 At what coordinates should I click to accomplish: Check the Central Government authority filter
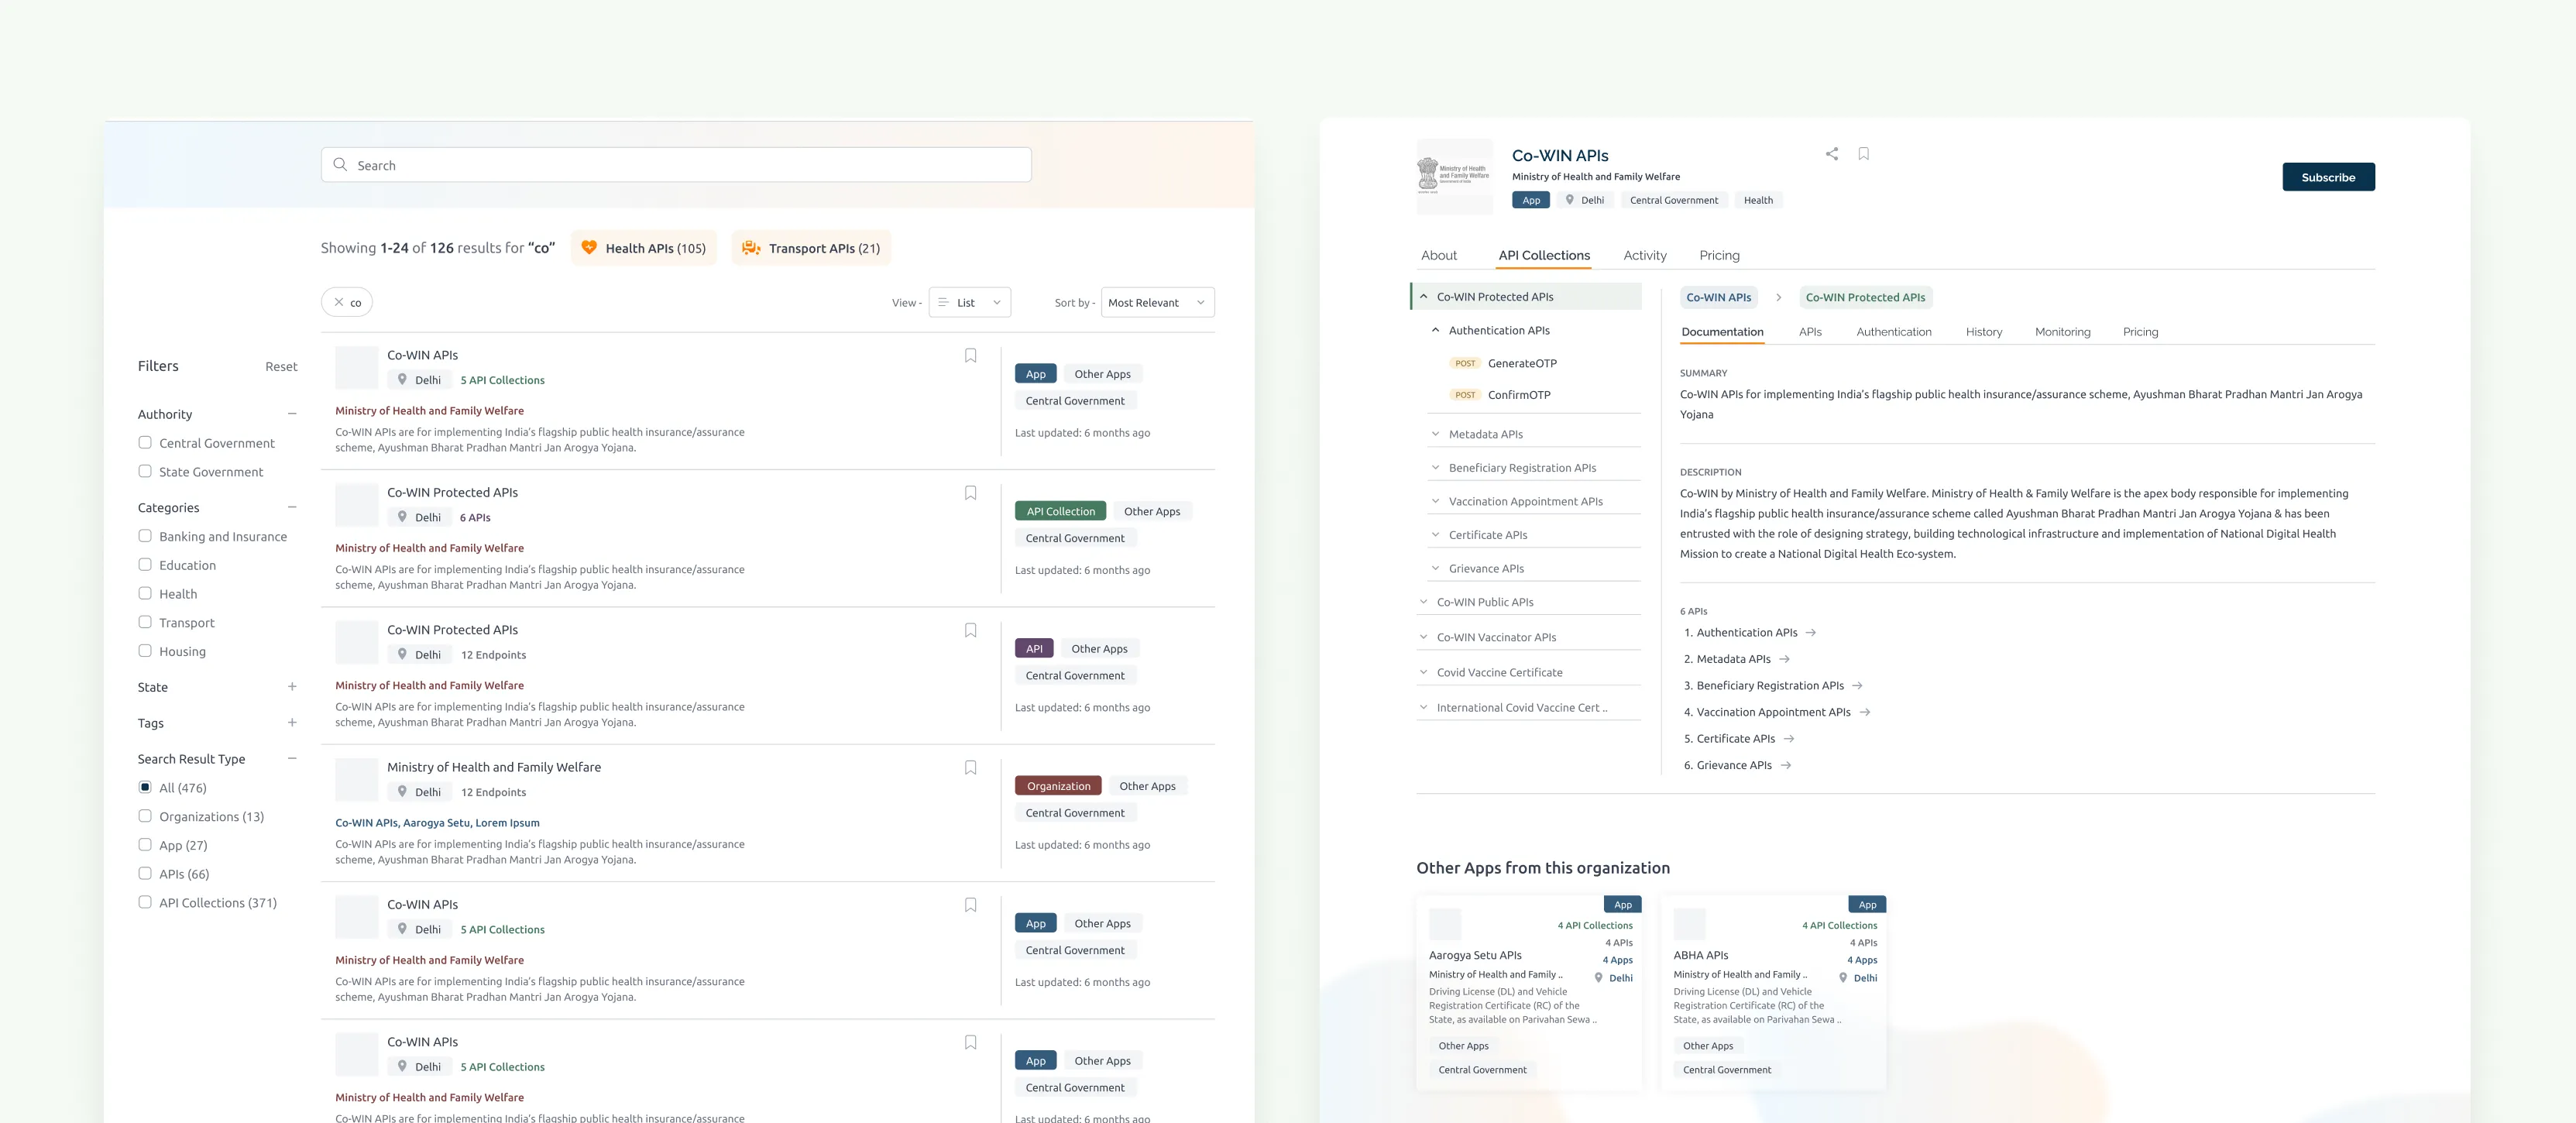click(x=145, y=443)
